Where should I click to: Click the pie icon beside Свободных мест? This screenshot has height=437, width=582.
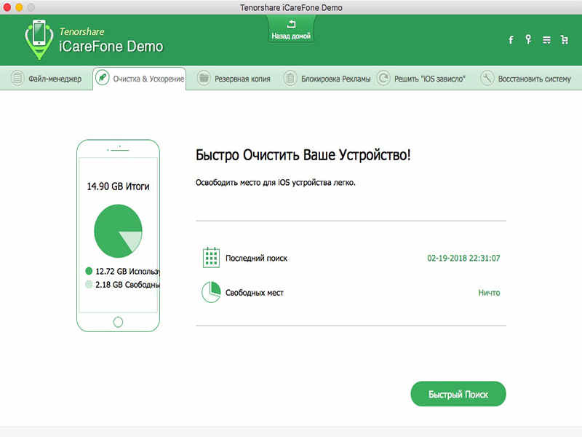[211, 292]
